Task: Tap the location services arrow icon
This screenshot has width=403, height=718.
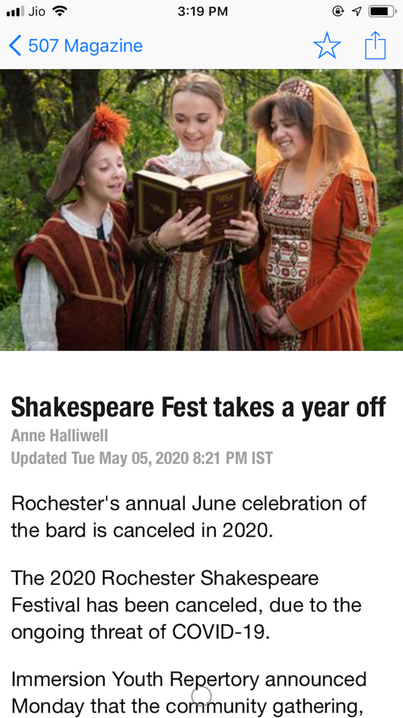Action: 357,11
